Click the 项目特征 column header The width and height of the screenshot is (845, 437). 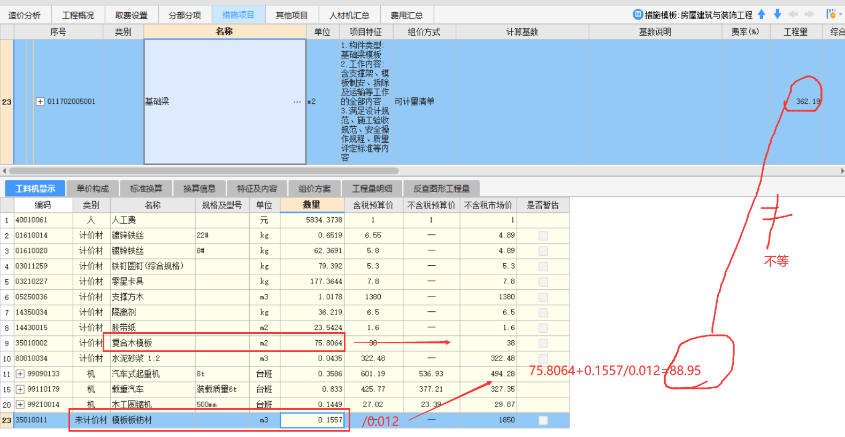(366, 32)
